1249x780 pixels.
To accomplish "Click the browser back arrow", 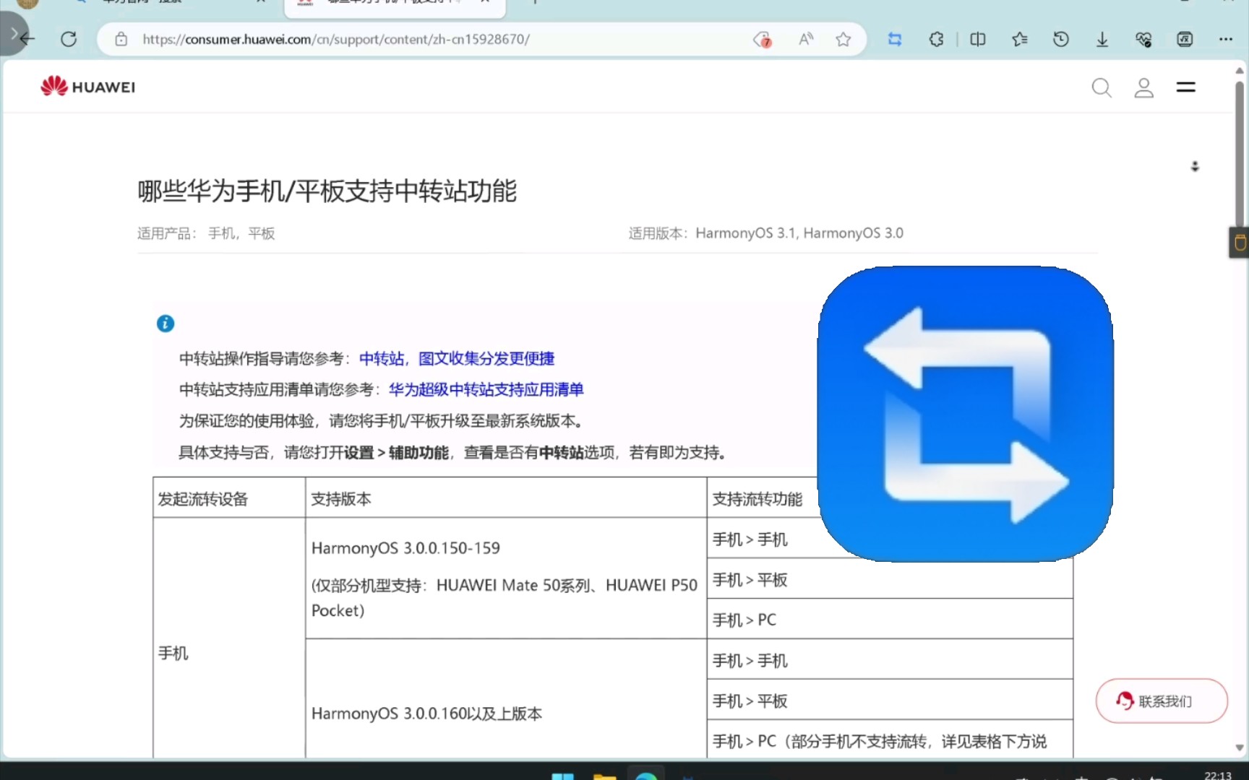I will point(29,39).
